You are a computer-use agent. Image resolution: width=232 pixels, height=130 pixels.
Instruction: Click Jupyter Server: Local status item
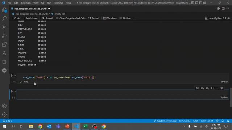(165, 121)
